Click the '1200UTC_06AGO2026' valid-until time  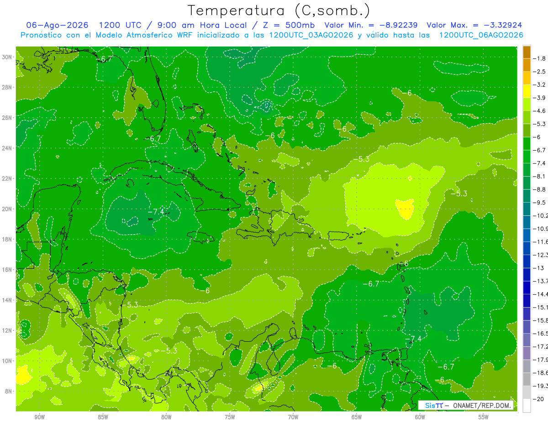pyautogui.click(x=481, y=35)
